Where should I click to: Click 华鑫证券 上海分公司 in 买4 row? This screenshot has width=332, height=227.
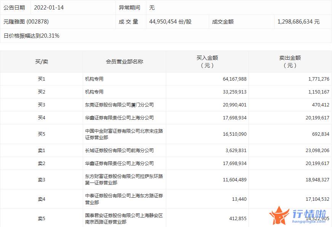pos(119,117)
